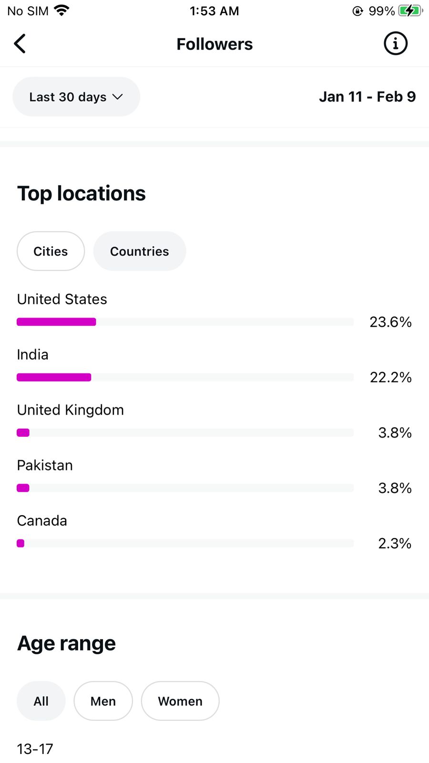Tap the back arrow icon
Image resolution: width=429 pixels, height=763 pixels.
coord(20,44)
